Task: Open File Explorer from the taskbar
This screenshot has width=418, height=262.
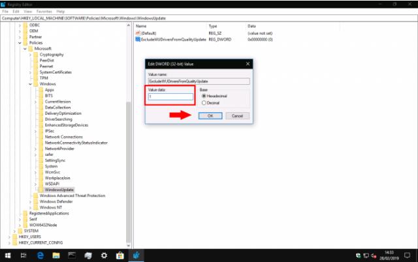Action: coord(56,254)
